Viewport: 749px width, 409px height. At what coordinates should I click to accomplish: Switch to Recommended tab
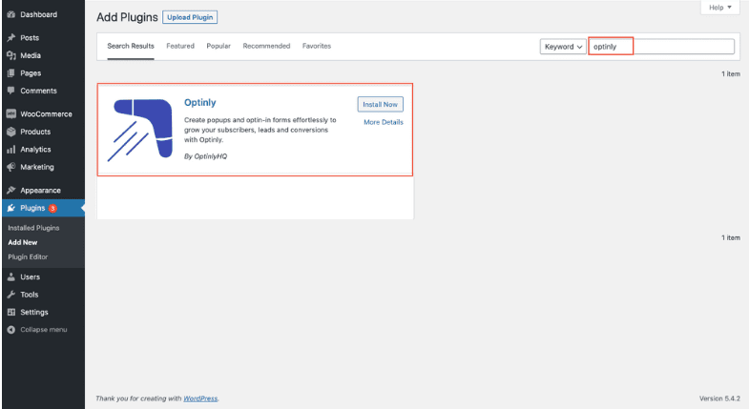[266, 46]
